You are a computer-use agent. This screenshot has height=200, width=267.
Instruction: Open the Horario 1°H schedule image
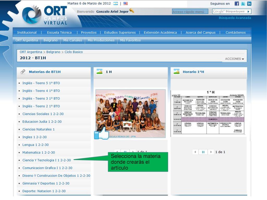coord(208,114)
